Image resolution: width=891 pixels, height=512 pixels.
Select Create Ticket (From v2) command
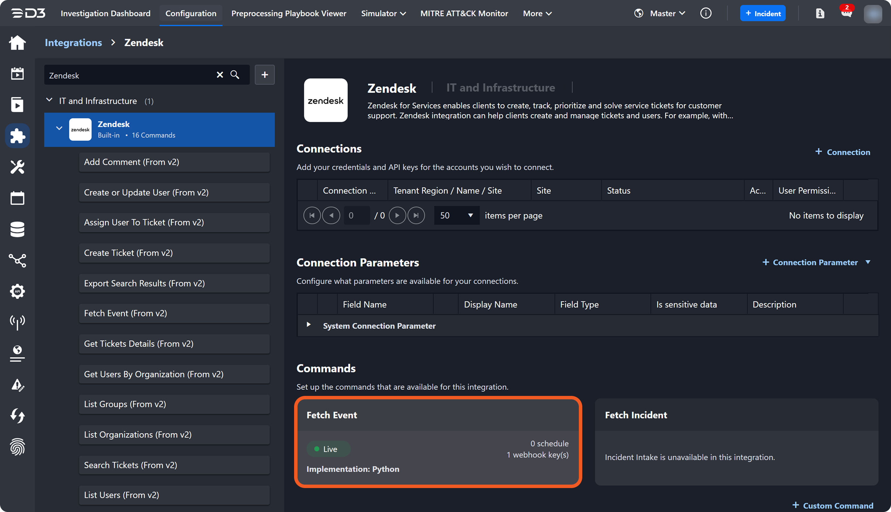(174, 253)
